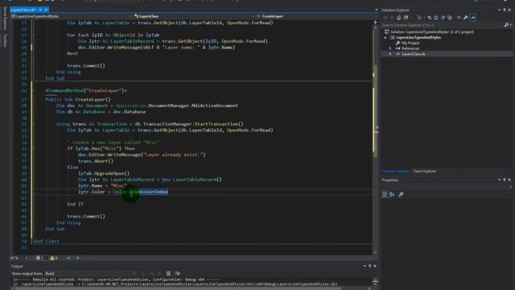The image size is (515, 290).
Task: Click the View Code eye icon
Action: tap(459, 18)
